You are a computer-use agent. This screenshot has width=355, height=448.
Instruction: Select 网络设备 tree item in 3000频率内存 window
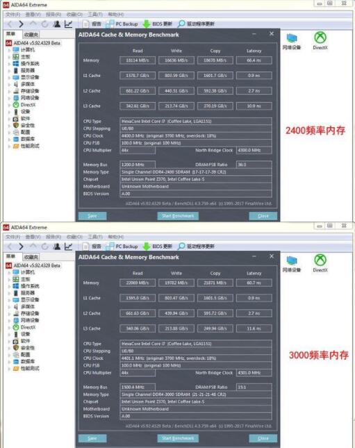pyautogui.click(x=26, y=320)
